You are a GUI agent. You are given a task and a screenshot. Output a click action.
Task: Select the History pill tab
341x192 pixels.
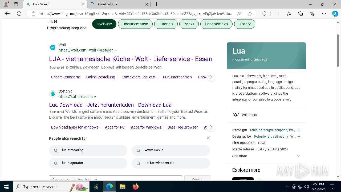click(245, 24)
